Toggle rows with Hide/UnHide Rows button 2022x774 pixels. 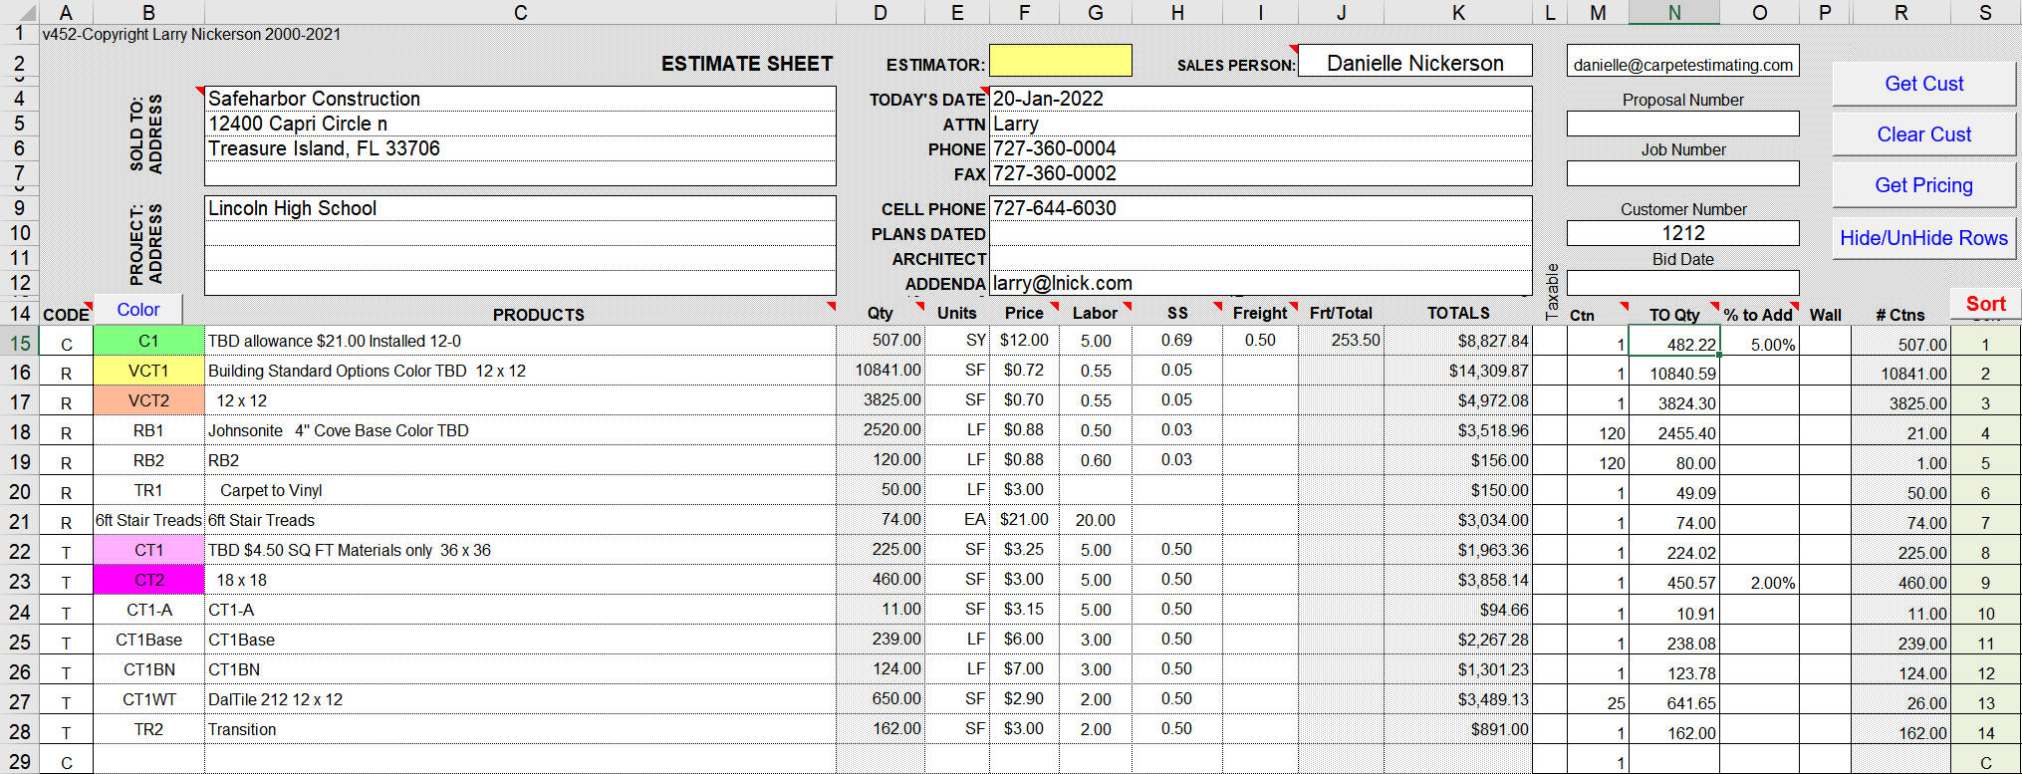pos(1923,238)
